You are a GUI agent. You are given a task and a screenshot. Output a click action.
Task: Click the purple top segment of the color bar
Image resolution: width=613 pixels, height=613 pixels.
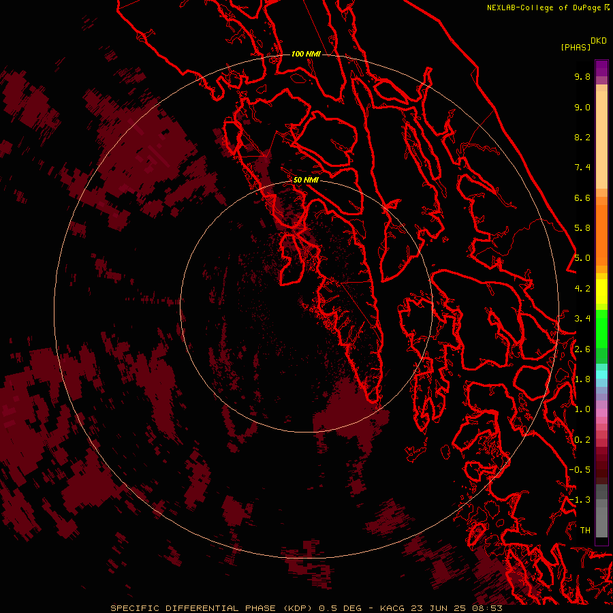pyautogui.click(x=601, y=68)
